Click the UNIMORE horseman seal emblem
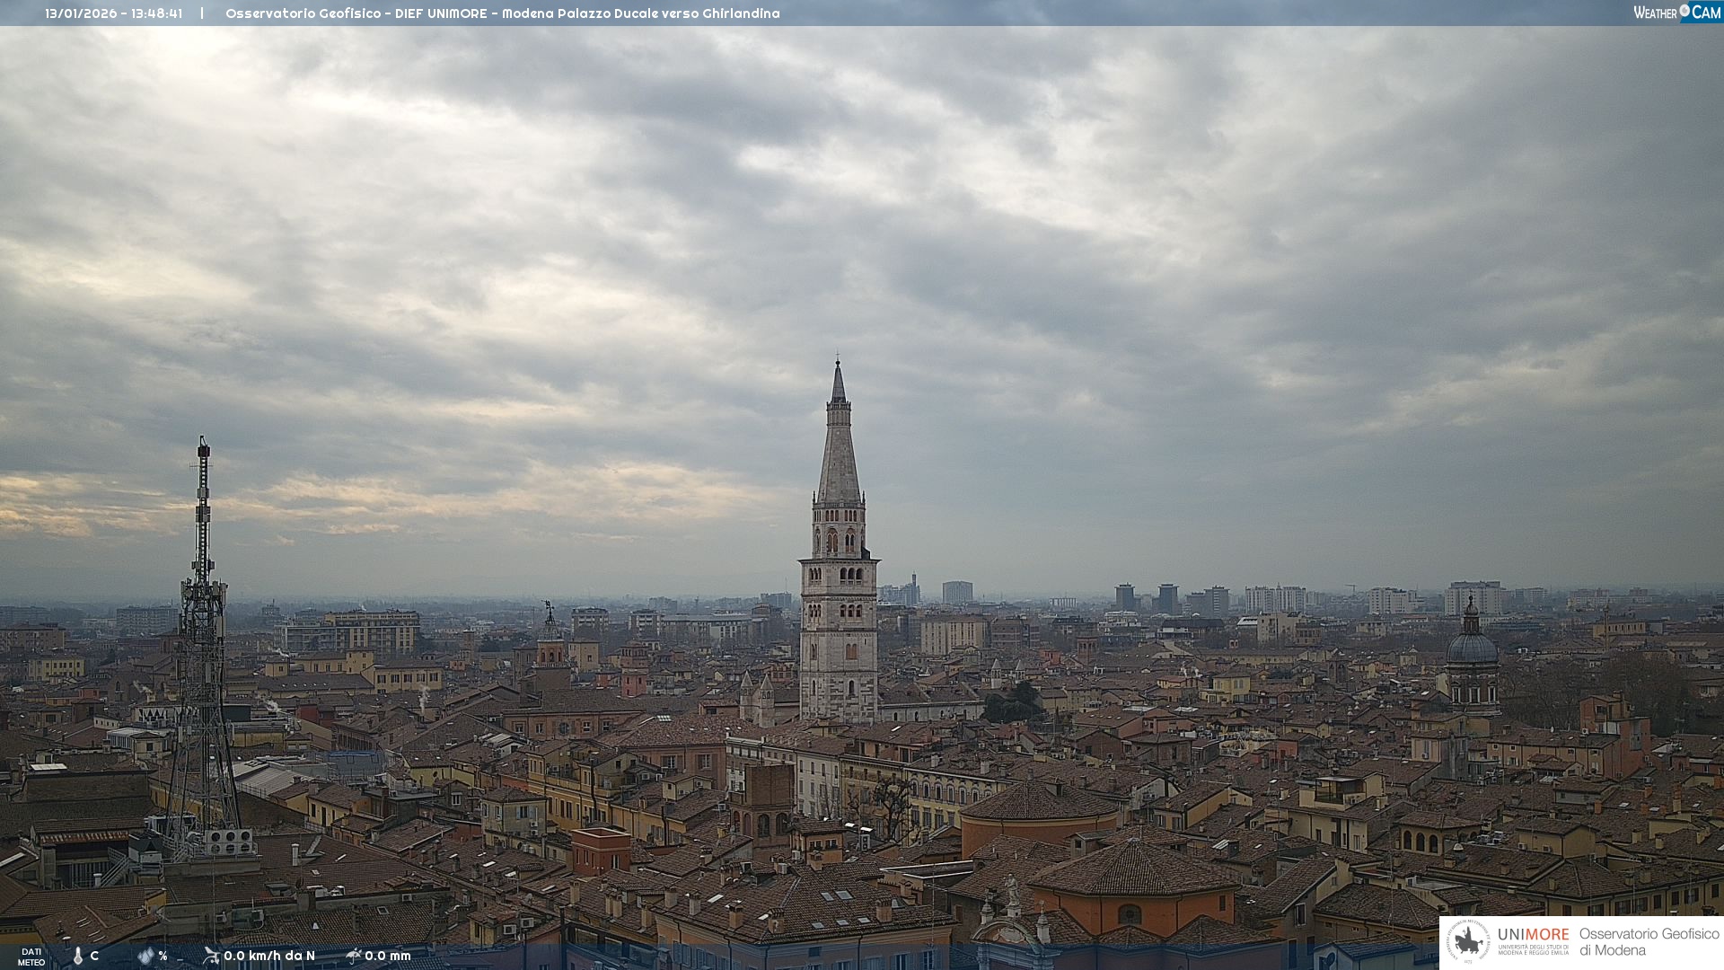This screenshot has height=970, width=1724. (1468, 941)
